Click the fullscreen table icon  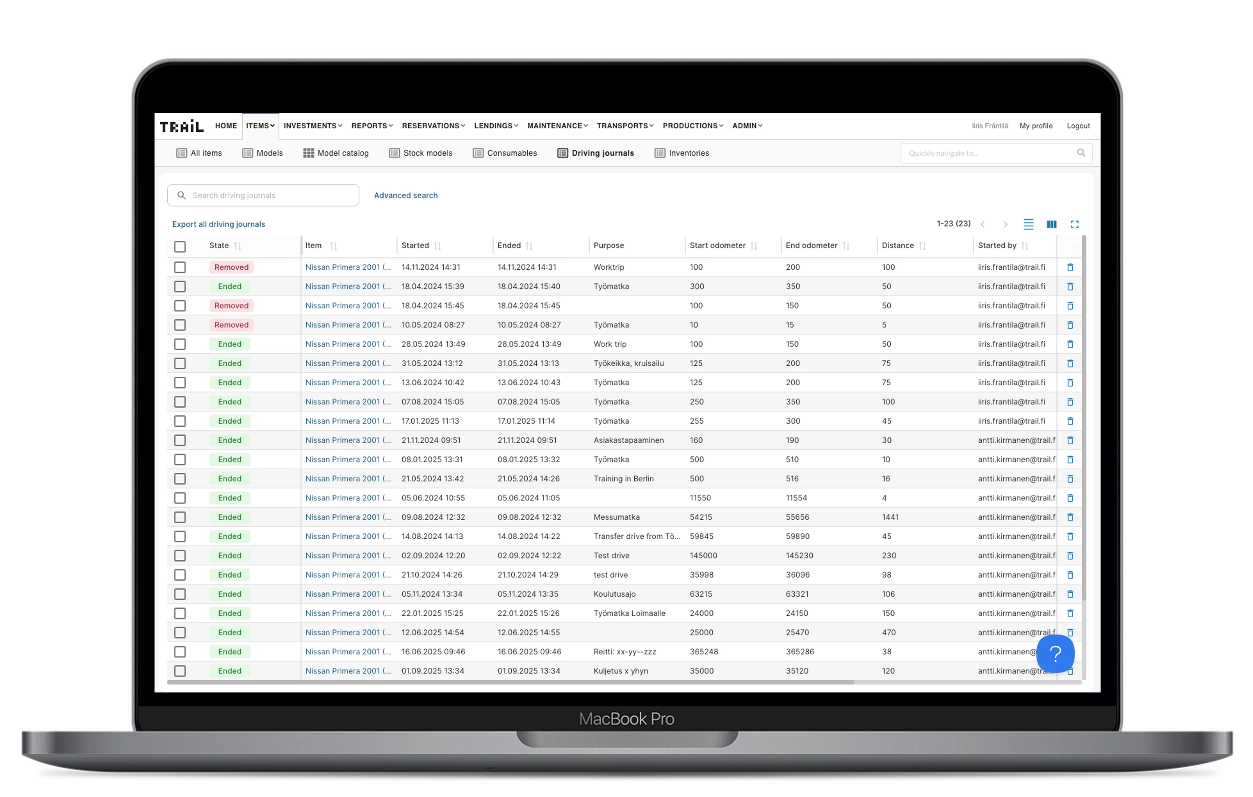tap(1075, 224)
